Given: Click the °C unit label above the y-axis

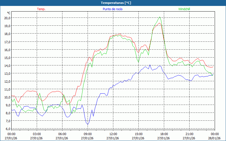Looking at the screenshot, I should [x=9, y=13].
